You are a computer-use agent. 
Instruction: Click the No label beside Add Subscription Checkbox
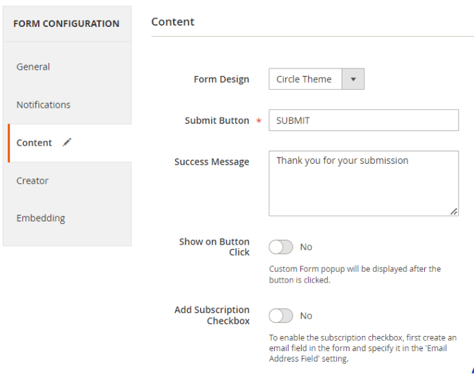[306, 316]
